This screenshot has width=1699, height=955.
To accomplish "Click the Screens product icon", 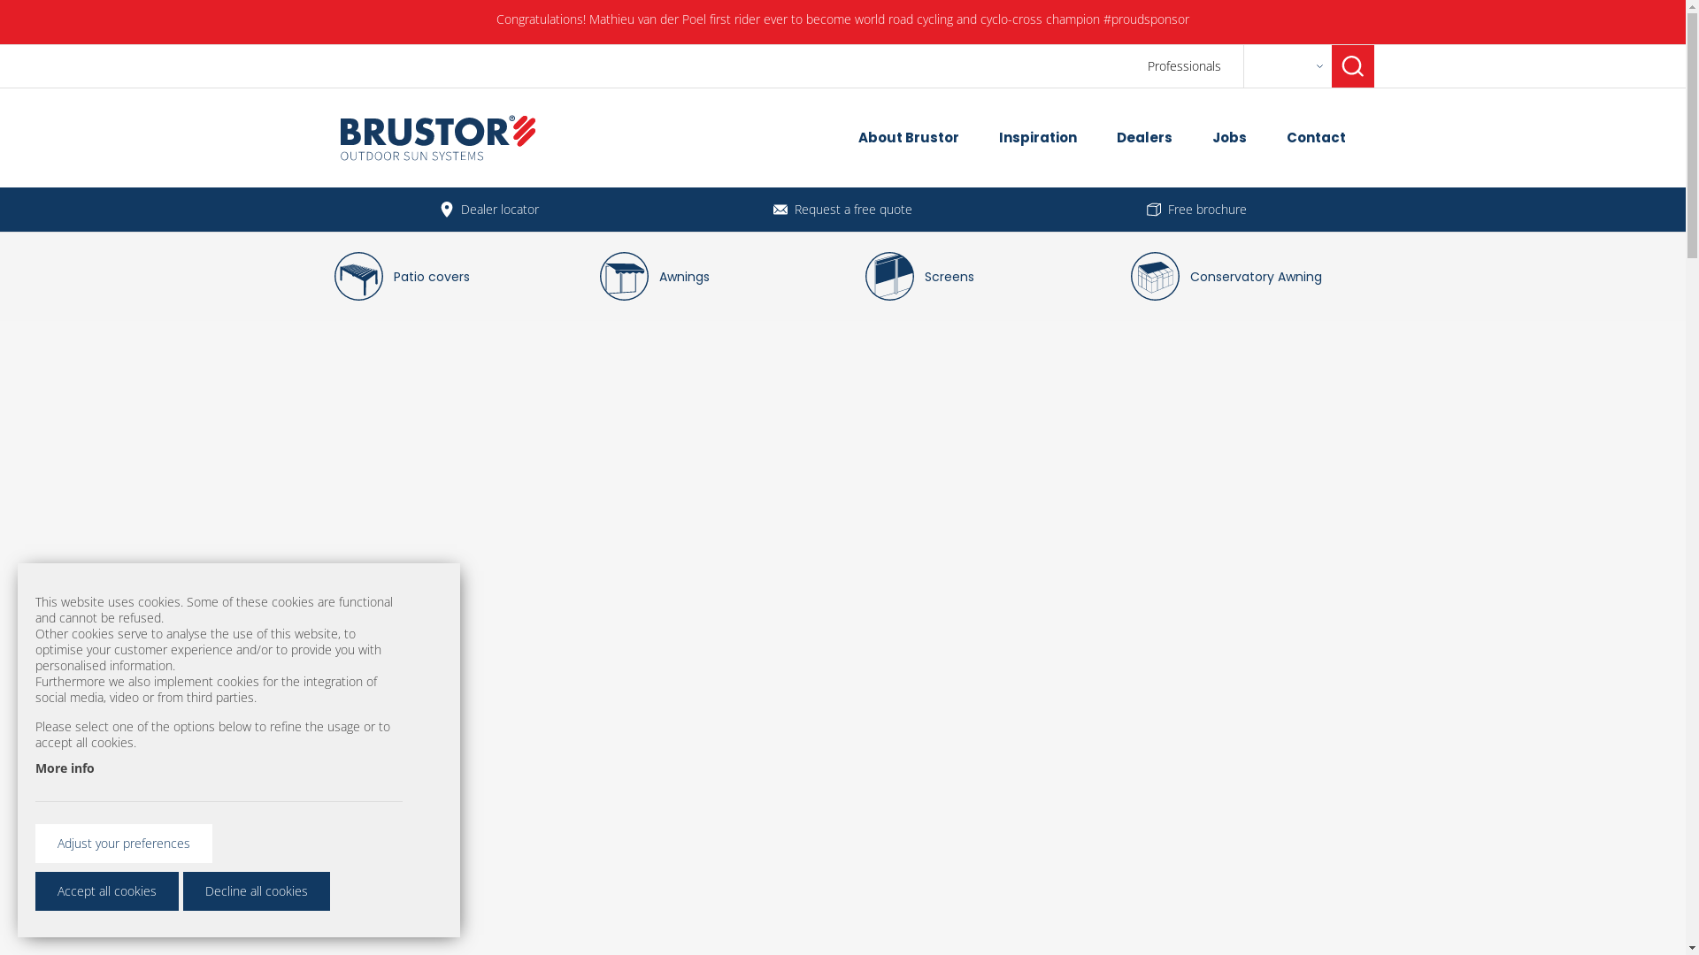I will point(889,277).
